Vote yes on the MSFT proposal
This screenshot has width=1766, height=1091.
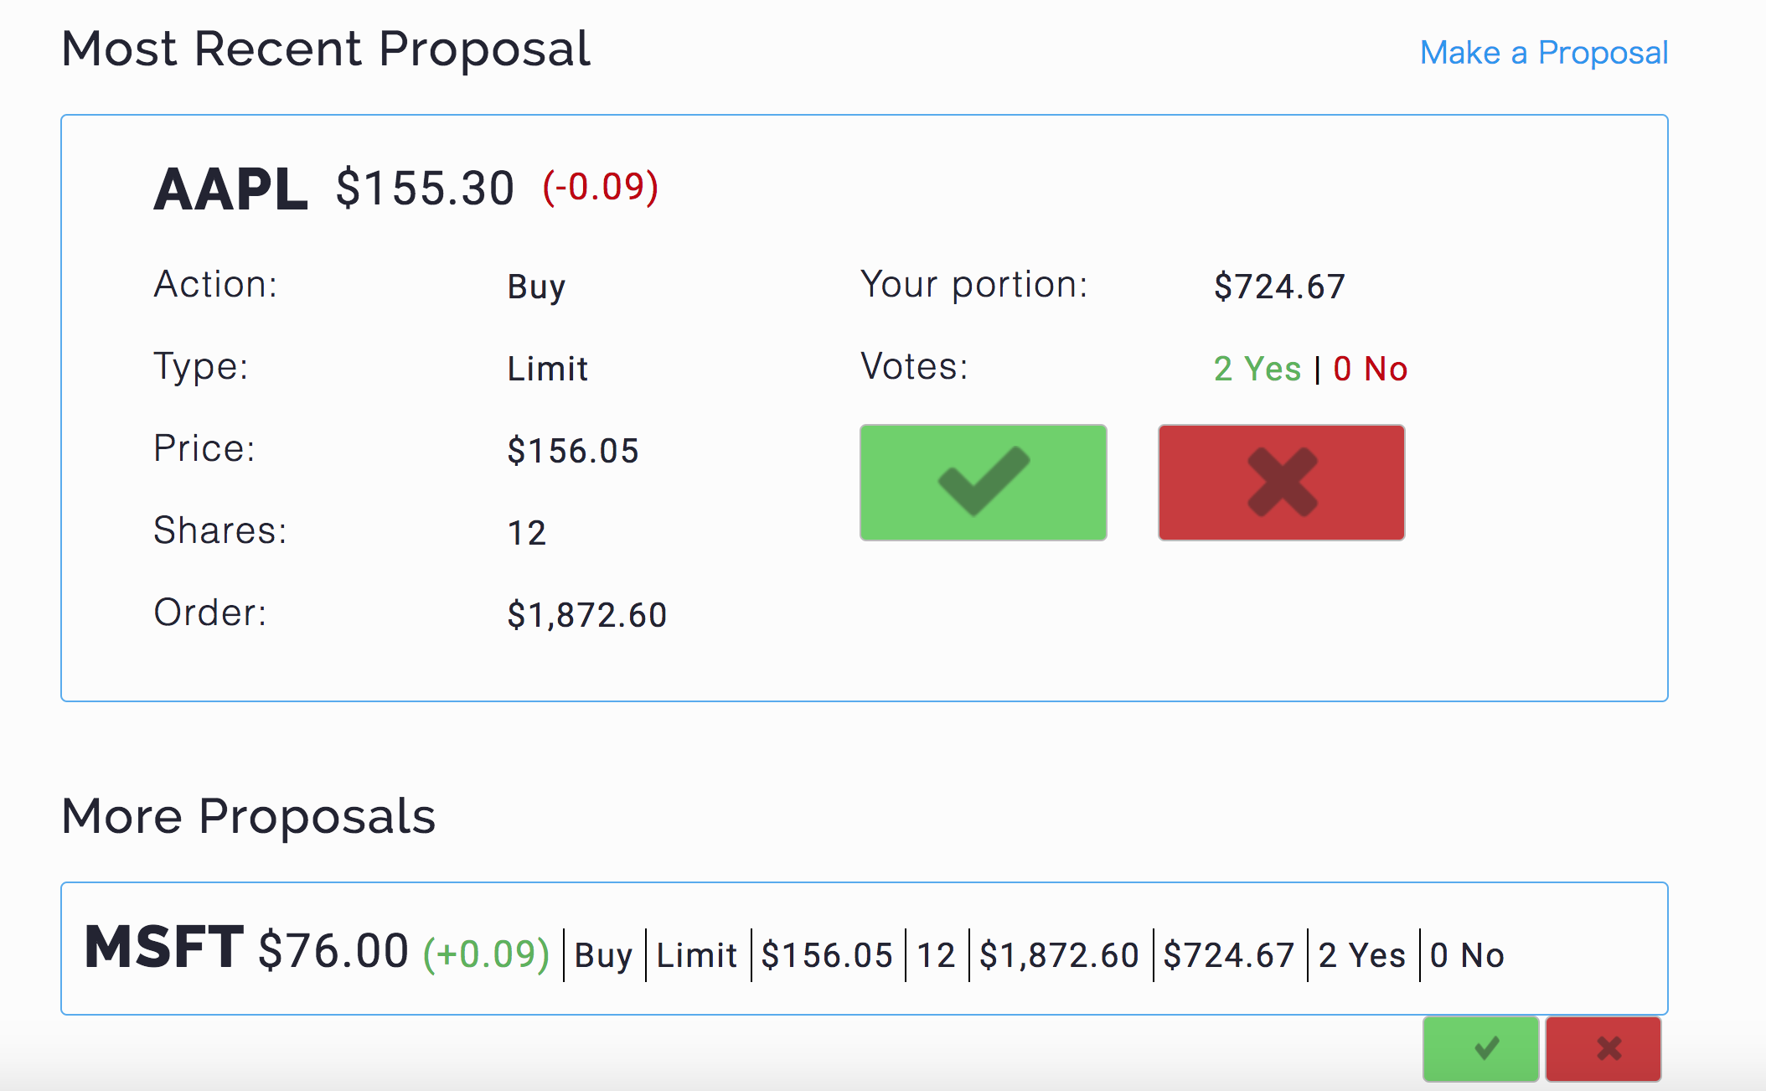1480,1048
